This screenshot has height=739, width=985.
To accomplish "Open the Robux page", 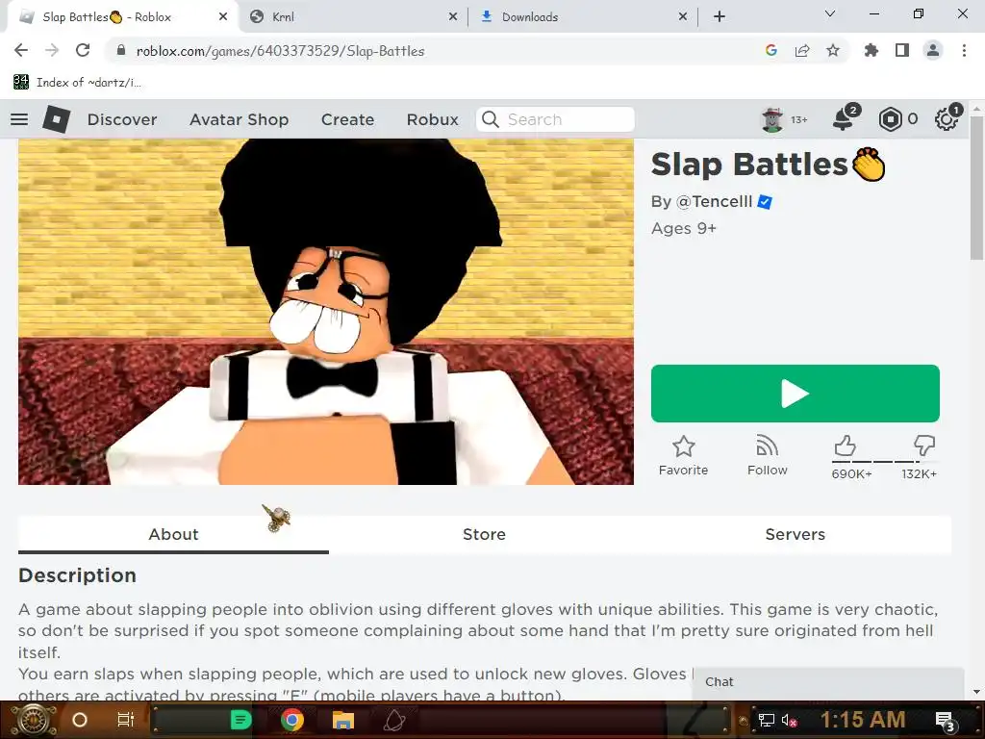I will click(x=432, y=119).
